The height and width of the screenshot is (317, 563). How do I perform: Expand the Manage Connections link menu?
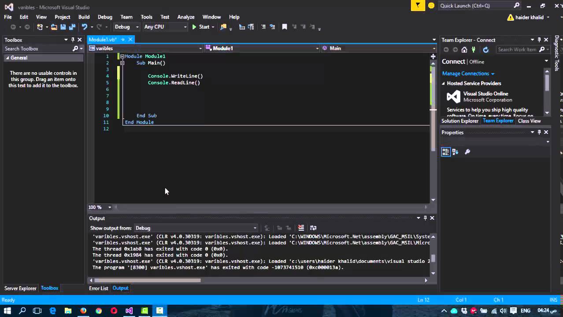tap(468, 74)
